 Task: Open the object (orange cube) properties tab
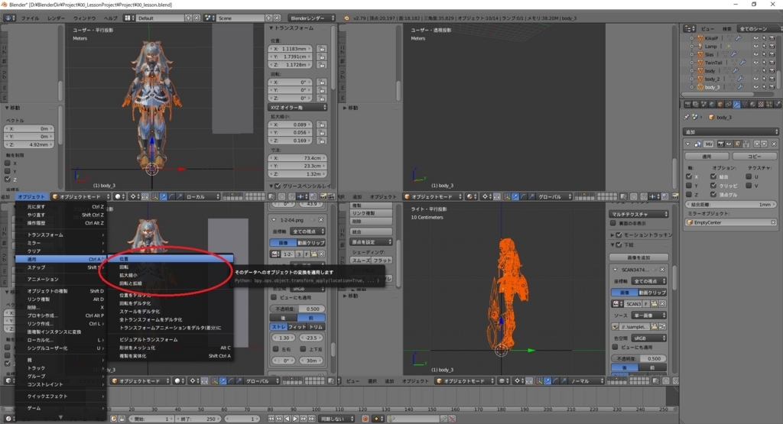(x=720, y=104)
